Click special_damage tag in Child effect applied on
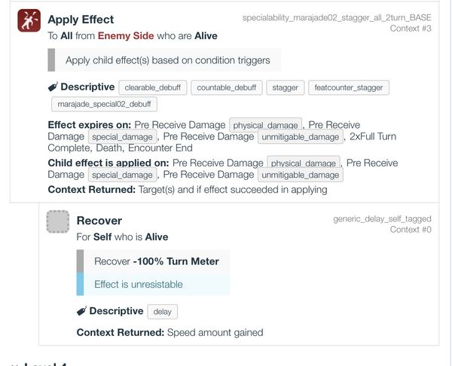Image resolution: width=452 pixels, height=366 pixels. (x=121, y=175)
